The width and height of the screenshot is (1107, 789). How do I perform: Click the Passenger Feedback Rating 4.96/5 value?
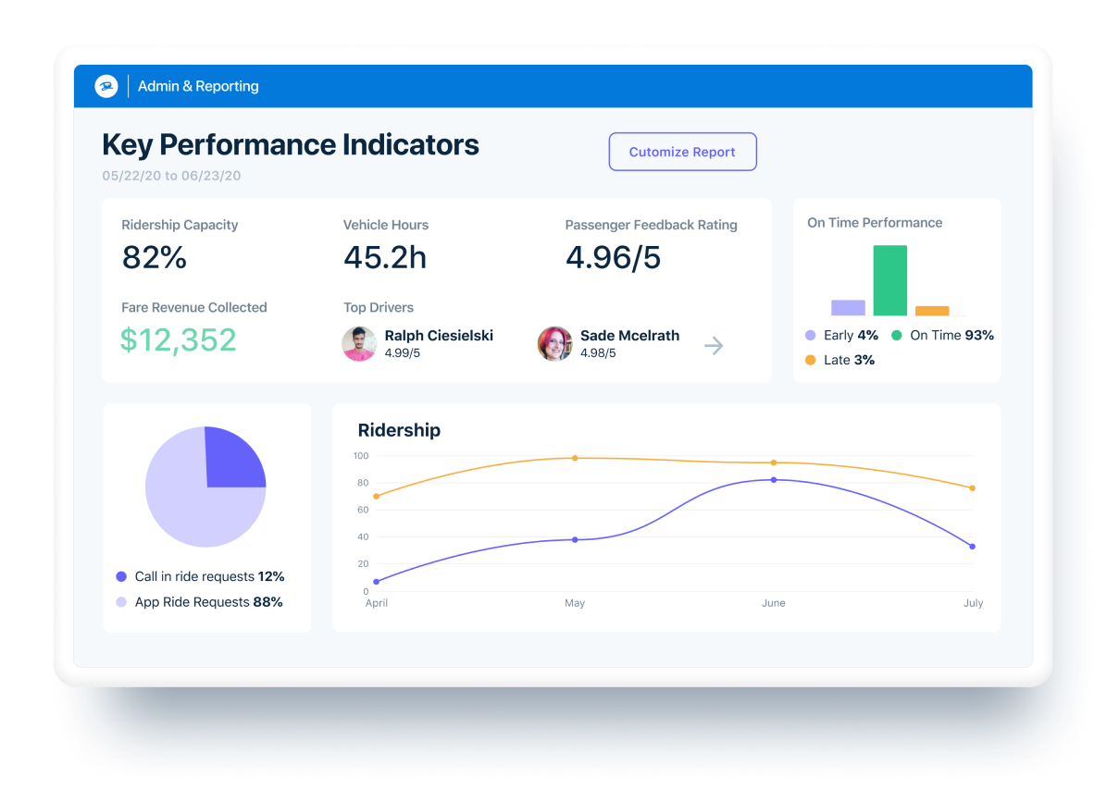614,257
